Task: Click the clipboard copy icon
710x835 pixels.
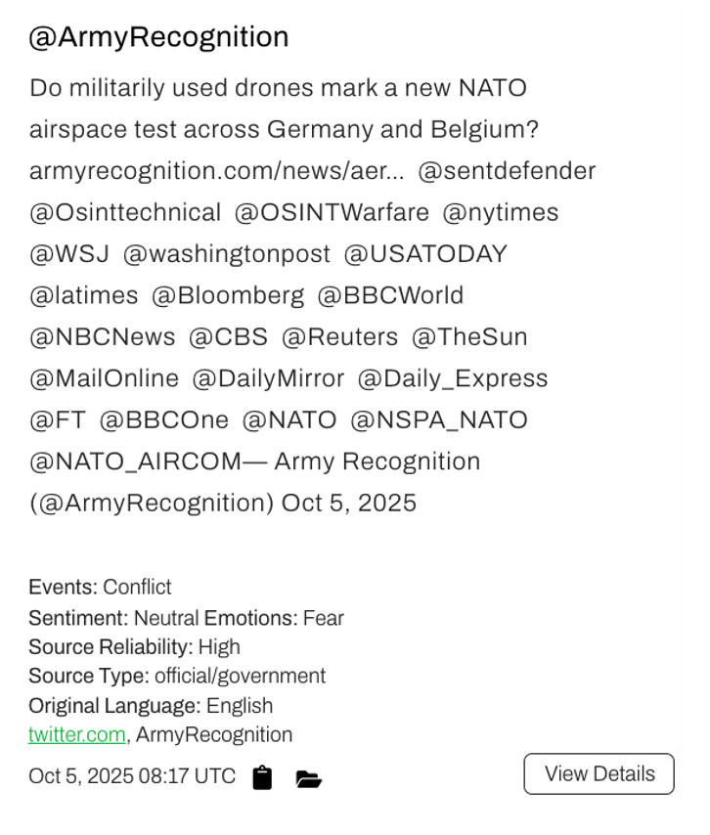Action: [261, 777]
